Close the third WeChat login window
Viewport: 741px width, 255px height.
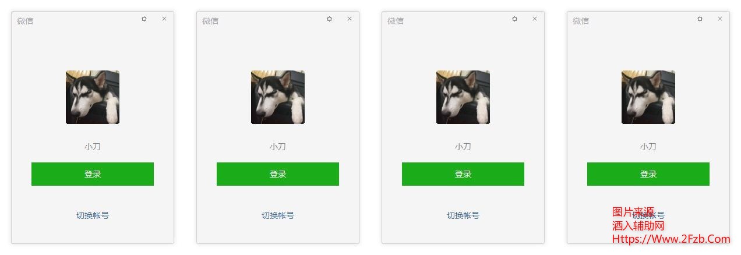point(535,19)
